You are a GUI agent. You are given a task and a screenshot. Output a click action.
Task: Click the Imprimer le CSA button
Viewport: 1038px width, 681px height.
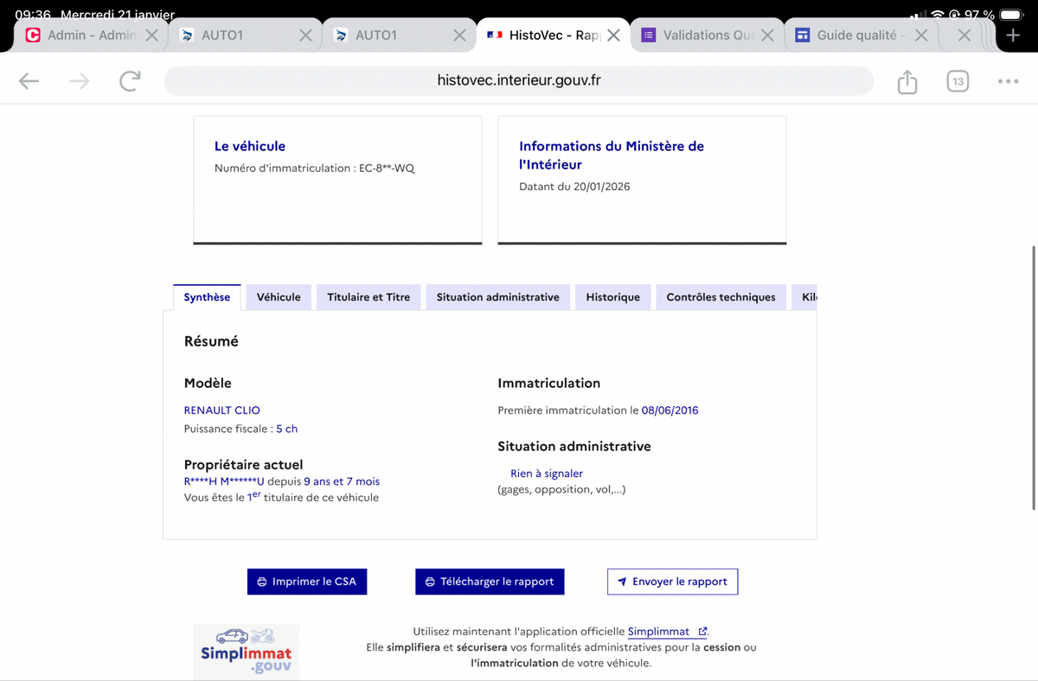(307, 582)
